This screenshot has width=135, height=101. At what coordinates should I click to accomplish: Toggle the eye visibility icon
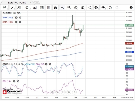(x=103, y=8)
